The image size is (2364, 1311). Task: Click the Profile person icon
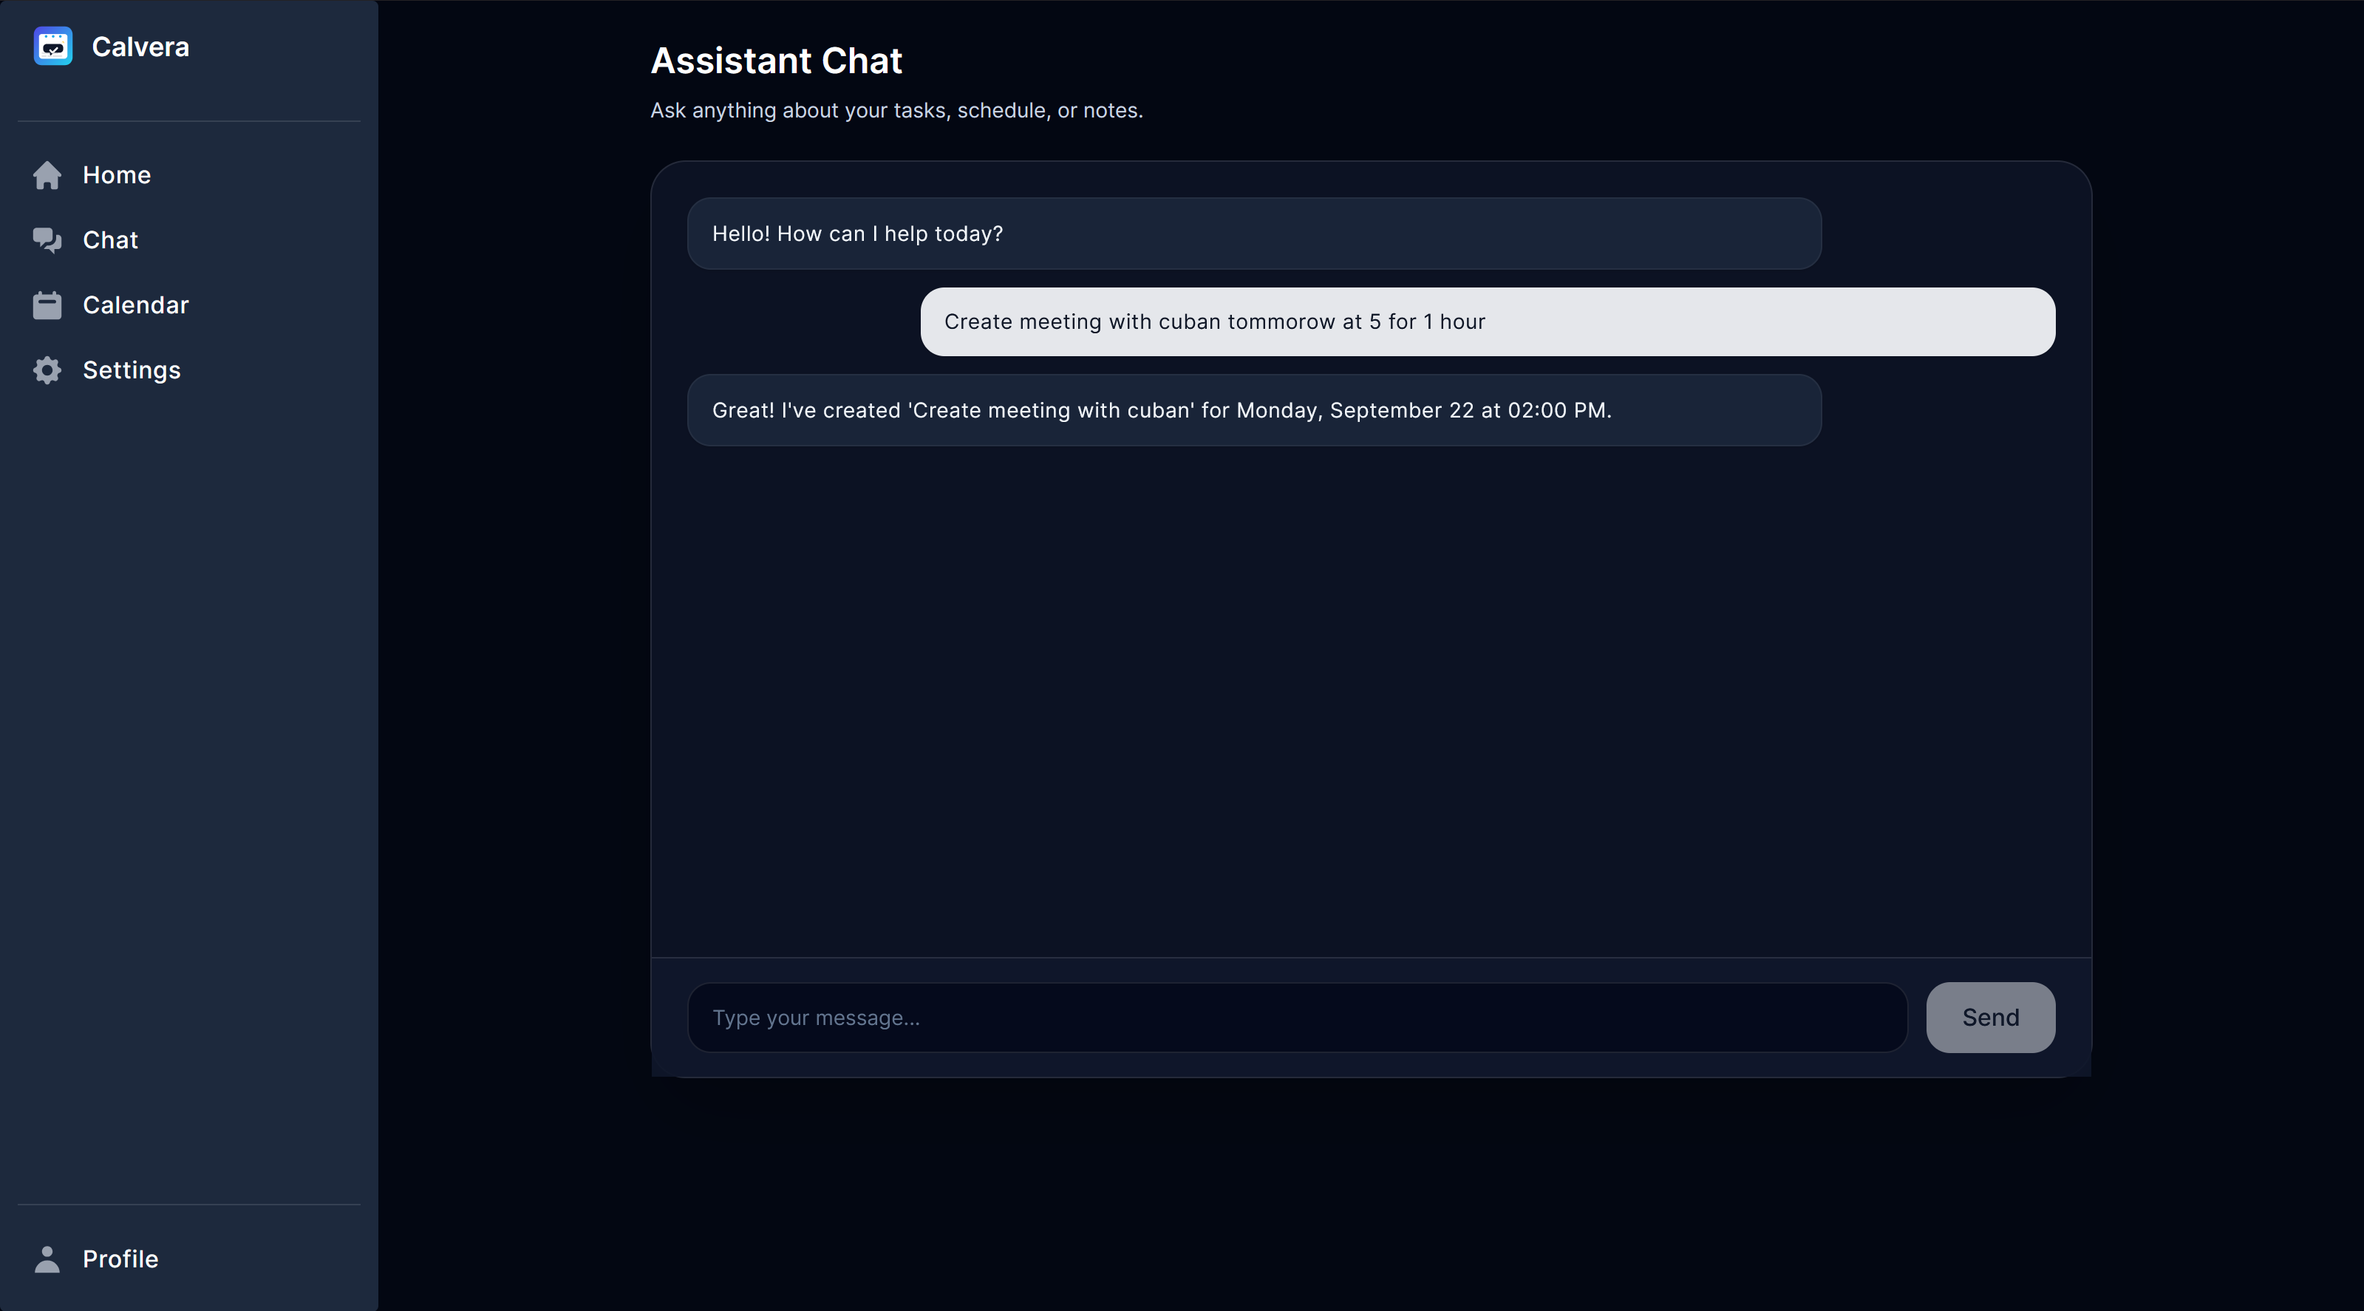pyautogui.click(x=47, y=1259)
